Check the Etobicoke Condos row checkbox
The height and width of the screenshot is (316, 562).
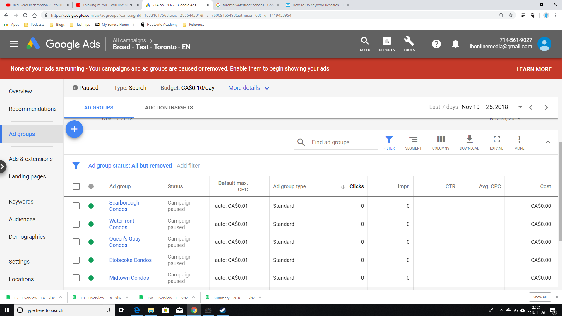click(76, 260)
